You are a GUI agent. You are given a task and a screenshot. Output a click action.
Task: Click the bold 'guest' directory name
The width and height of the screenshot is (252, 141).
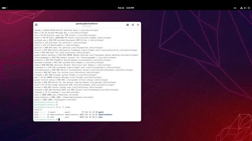pos(101,112)
